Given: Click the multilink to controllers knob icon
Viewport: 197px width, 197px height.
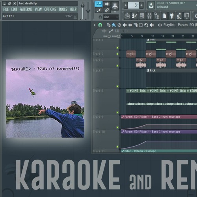Looking at the screenshot, I should click(x=115, y=6).
